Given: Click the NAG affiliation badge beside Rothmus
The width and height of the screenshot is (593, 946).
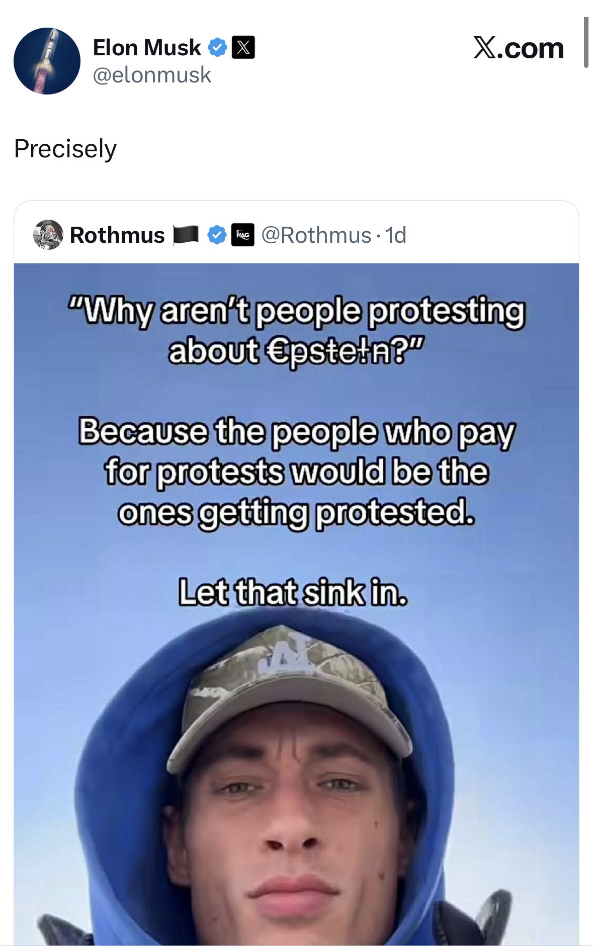Looking at the screenshot, I should (243, 235).
